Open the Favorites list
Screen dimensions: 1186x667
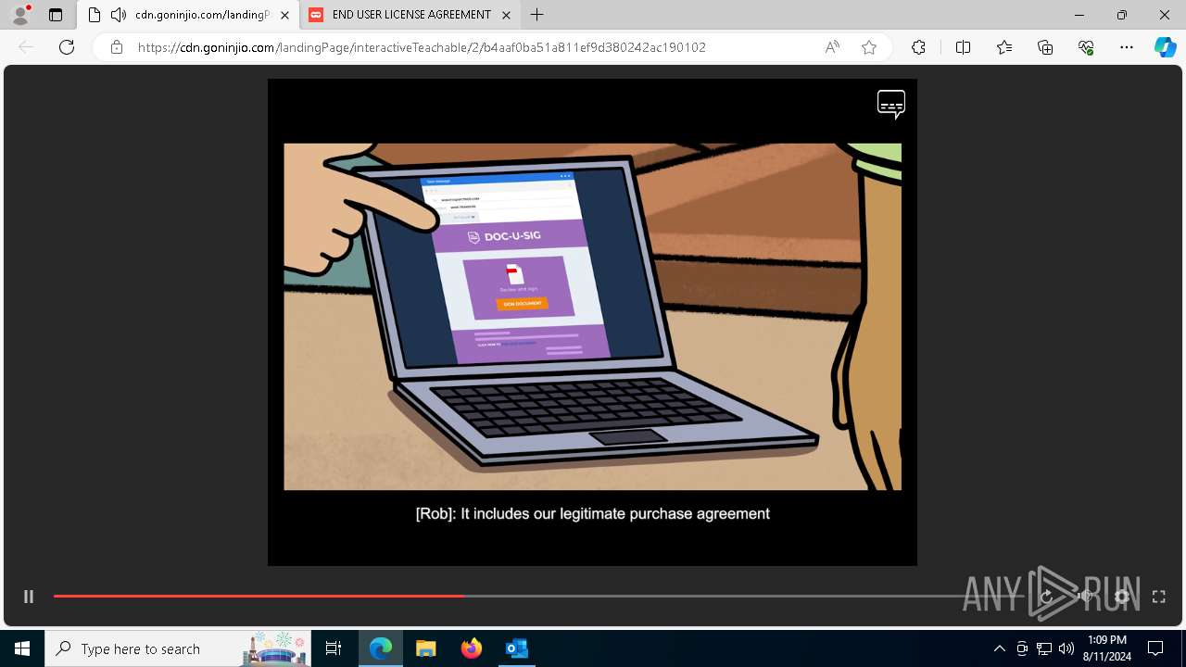(x=1004, y=47)
